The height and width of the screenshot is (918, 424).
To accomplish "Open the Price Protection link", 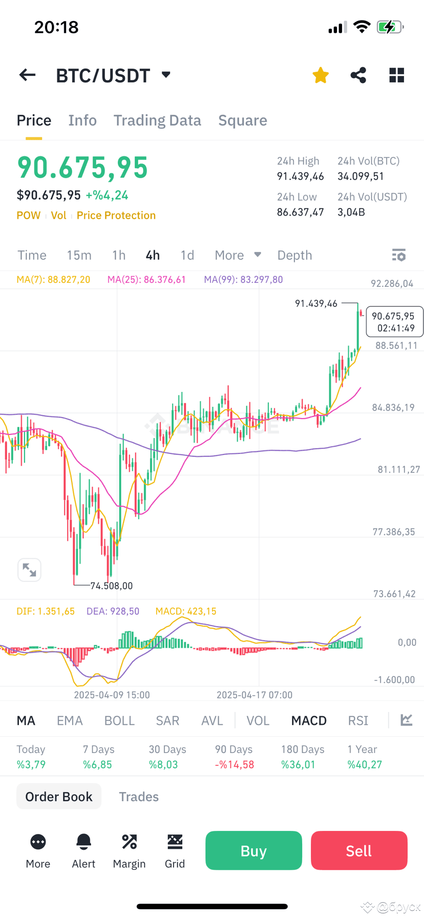I will [116, 215].
